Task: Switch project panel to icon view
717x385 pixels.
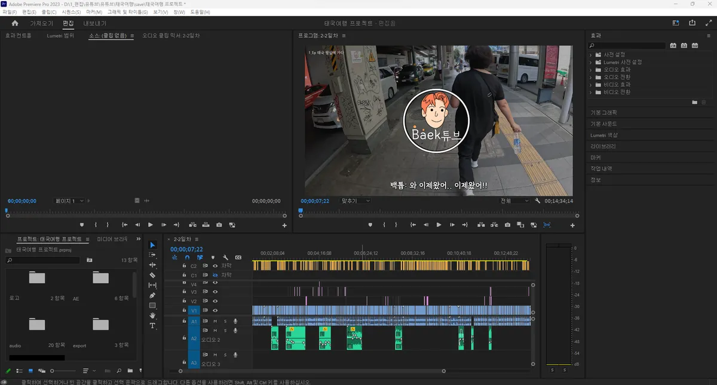Action: (x=32, y=371)
